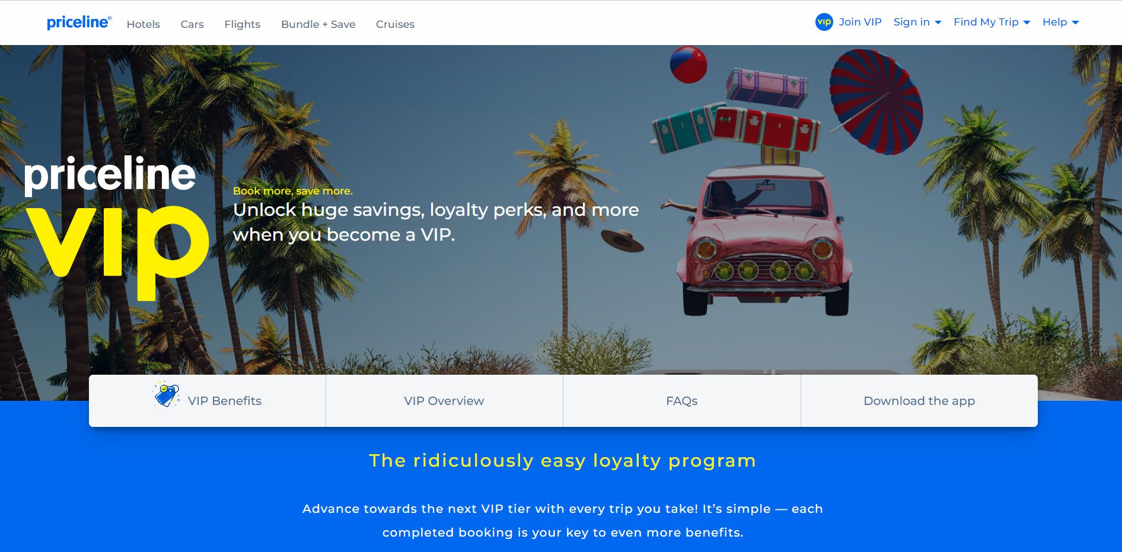Open the Download the app tab

click(919, 401)
